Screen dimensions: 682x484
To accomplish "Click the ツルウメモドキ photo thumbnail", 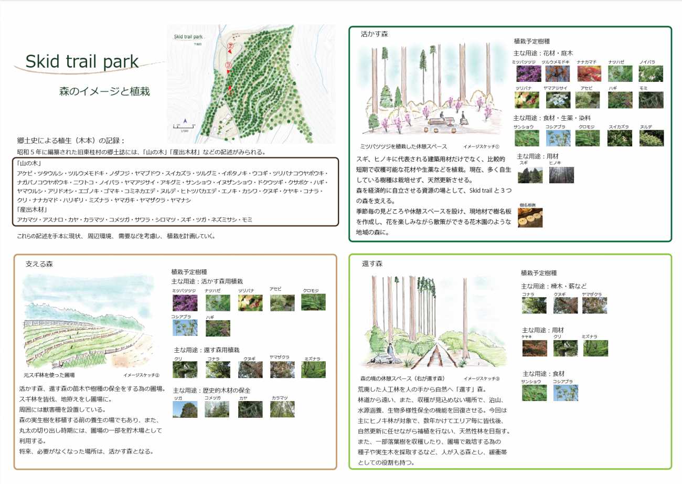I will click(x=557, y=73).
